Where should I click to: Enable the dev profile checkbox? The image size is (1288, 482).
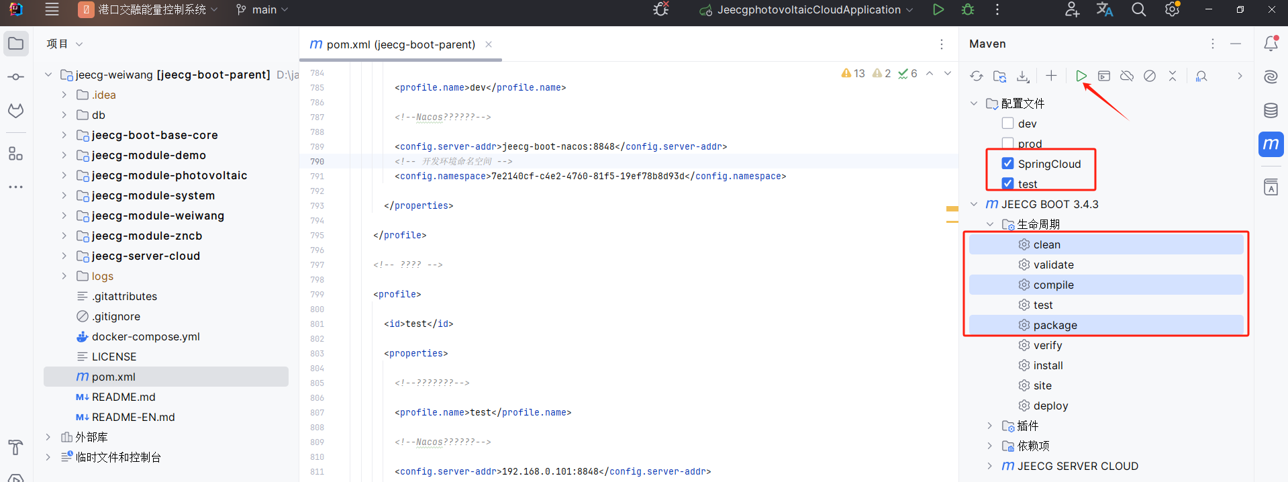[1007, 124]
